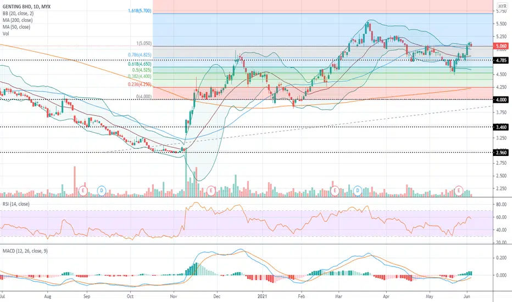Viewport: 512px width, 302px height.
Task: Click the earnings E marker near September
Action: coord(84,191)
